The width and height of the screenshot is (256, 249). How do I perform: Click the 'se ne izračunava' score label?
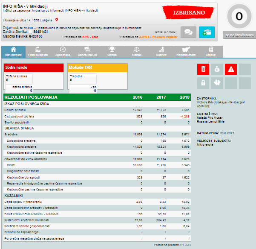pos(239,35)
